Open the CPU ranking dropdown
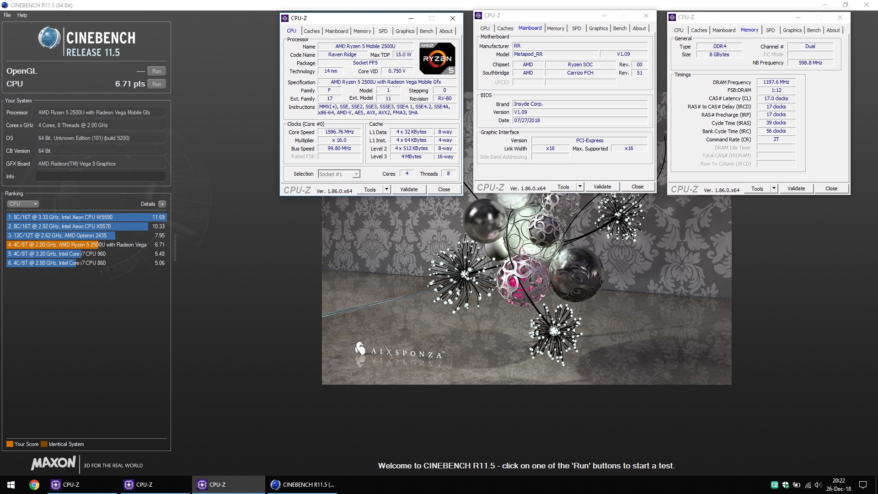The height and width of the screenshot is (494, 878). coord(23,204)
